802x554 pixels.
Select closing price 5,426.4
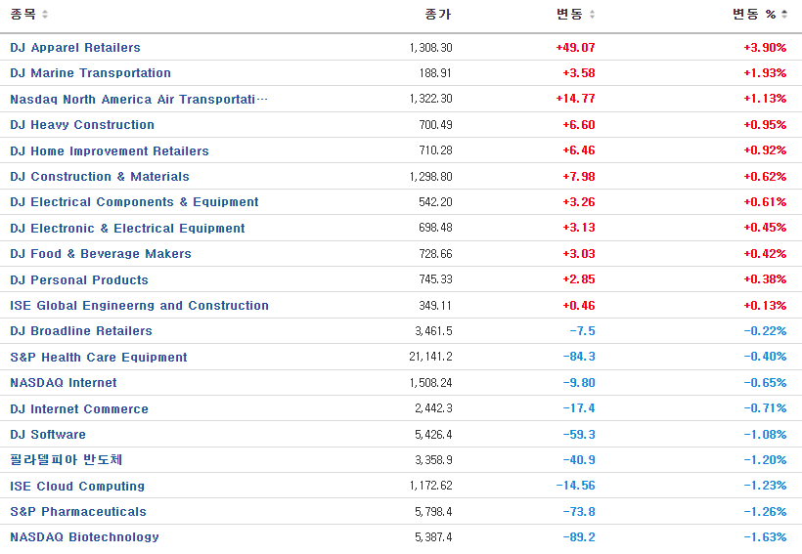click(x=433, y=435)
